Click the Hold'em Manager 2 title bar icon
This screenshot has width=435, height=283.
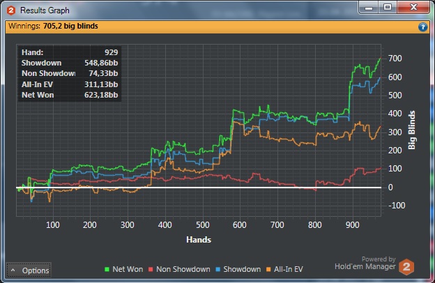(11, 10)
